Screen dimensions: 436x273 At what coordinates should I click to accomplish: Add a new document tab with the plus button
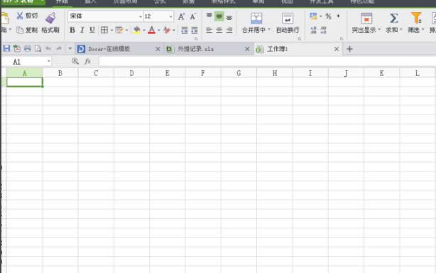click(349, 49)
